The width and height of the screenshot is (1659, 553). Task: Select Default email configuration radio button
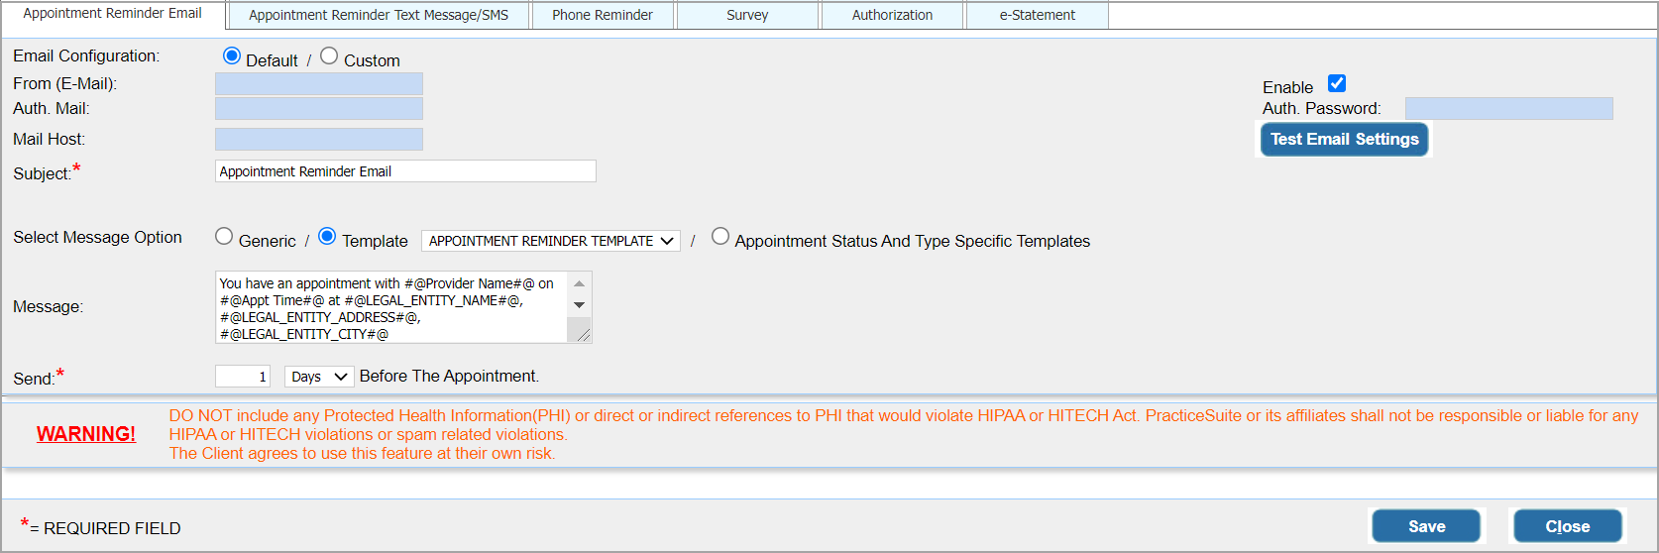(x=232, y=56)
